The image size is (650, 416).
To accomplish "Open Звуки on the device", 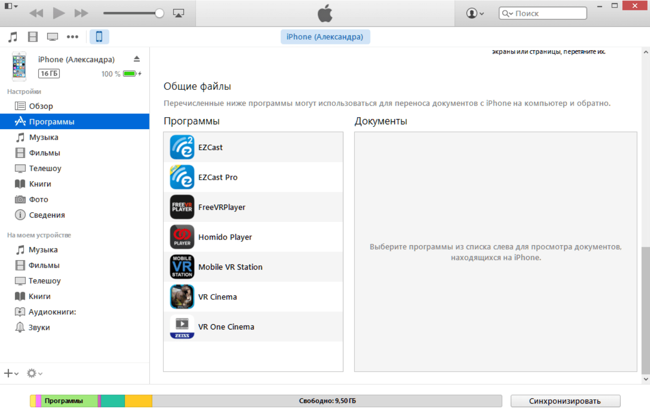I will (75, 328).
